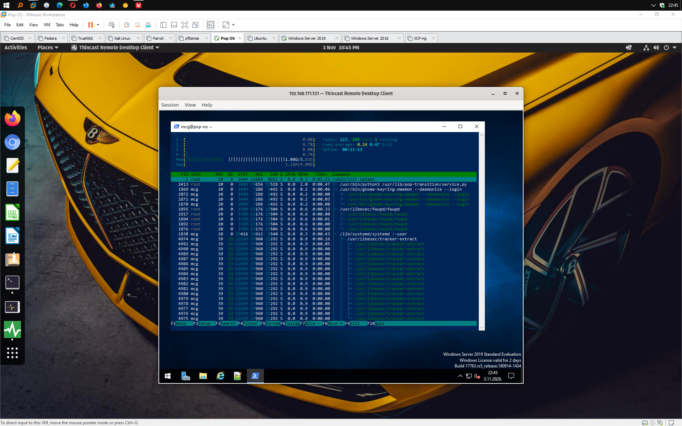Open the Terminal from the dock
682x426 pixels.
(x=12, y=283)
